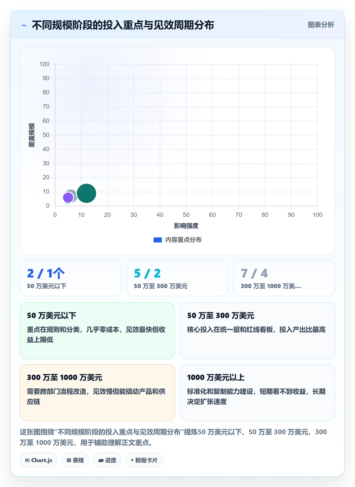355x487 pixels.
Task: Select the green 50 万美元以下 description card
Action: 97,331
